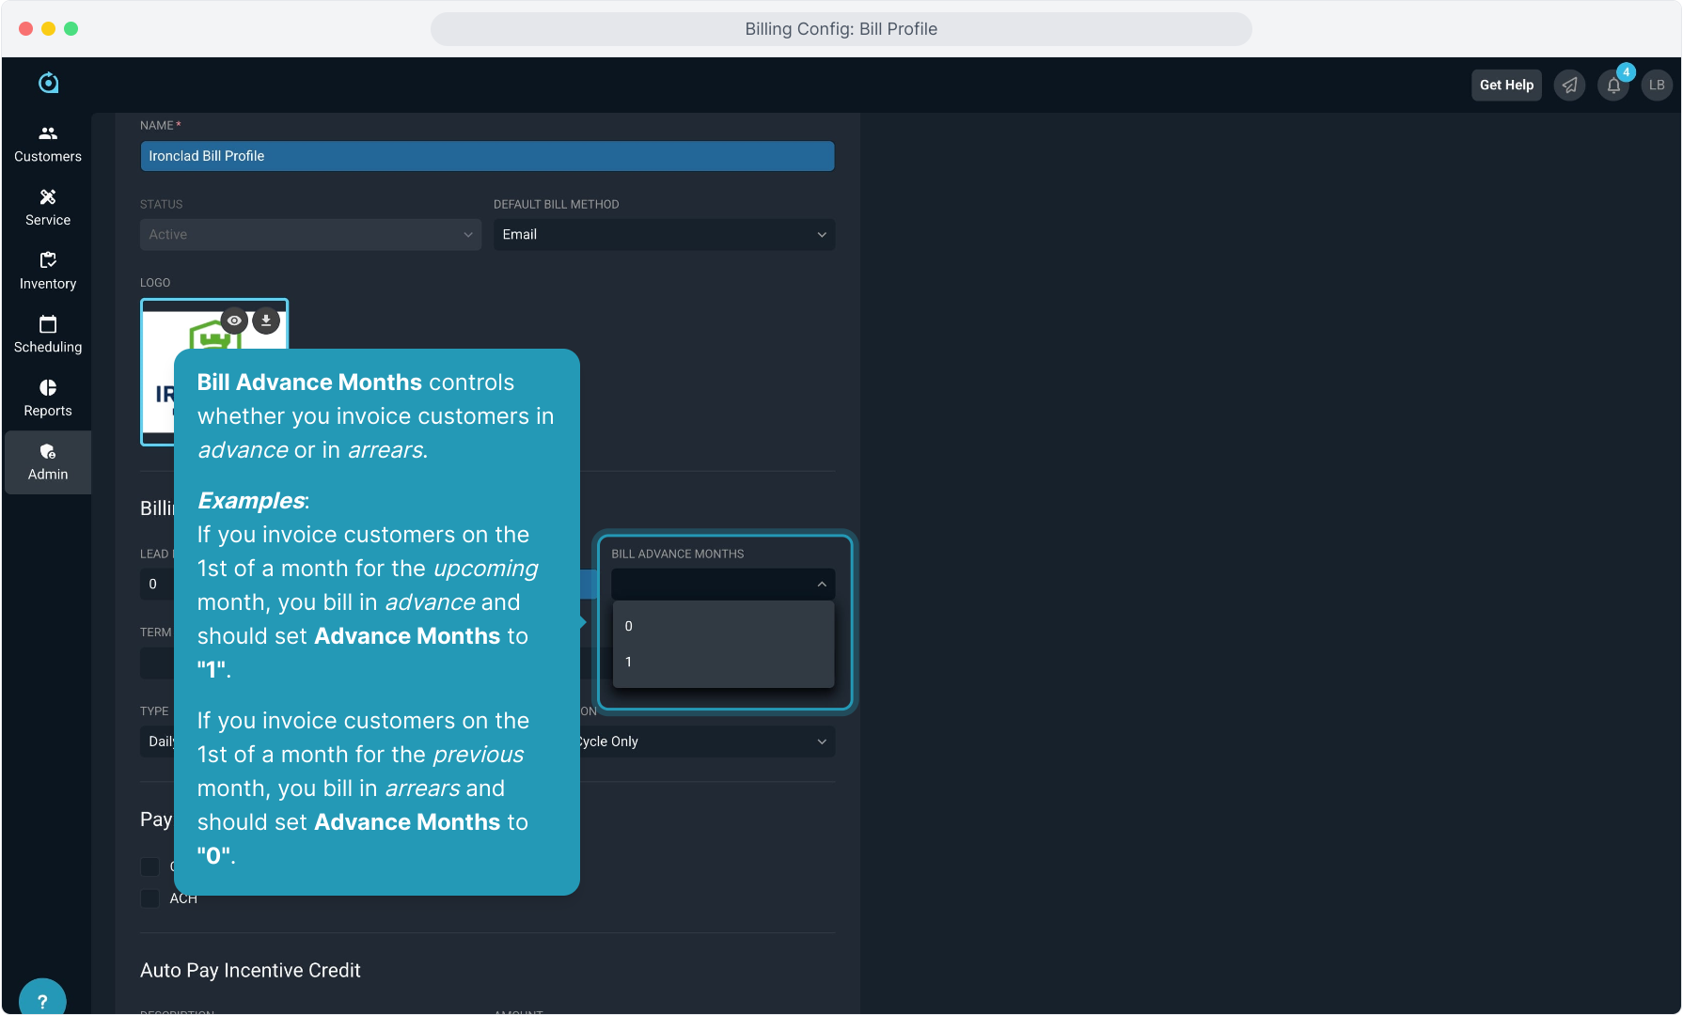Open the notifications bell

(x=1613, y=86)
